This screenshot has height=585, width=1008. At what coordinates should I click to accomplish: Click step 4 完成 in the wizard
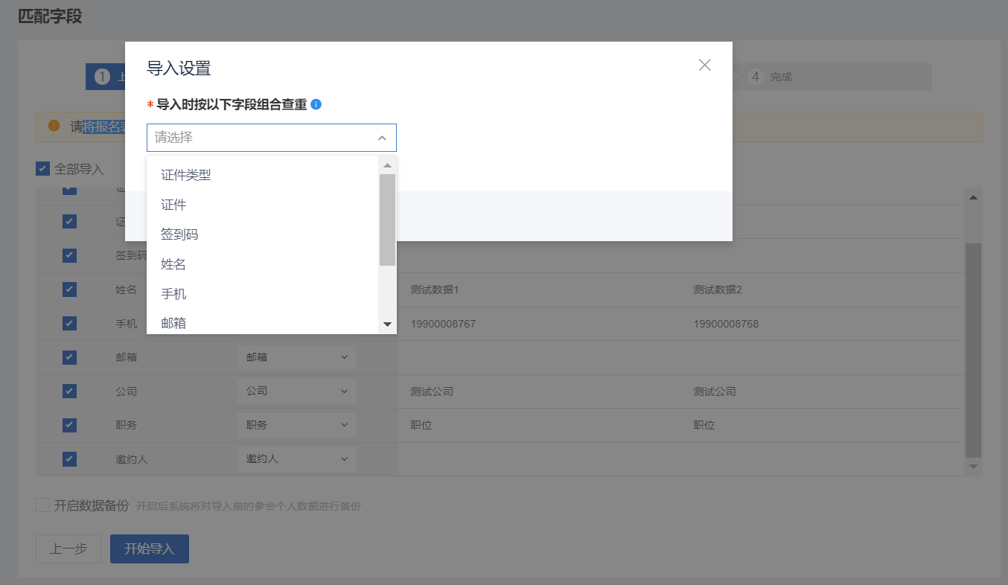click(x=771, y=77)
